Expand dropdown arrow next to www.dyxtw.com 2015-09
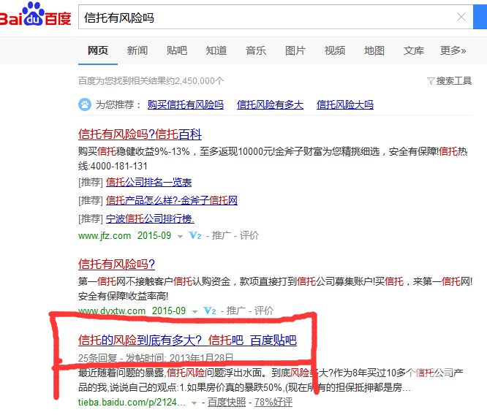Viewport: 487px width, 415px height. (x=195, y=312)
